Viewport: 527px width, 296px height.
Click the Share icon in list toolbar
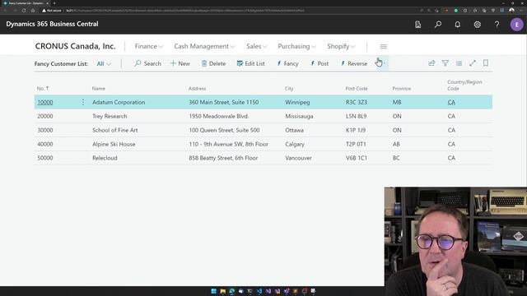pyautogui.click(x=431, y=63)
